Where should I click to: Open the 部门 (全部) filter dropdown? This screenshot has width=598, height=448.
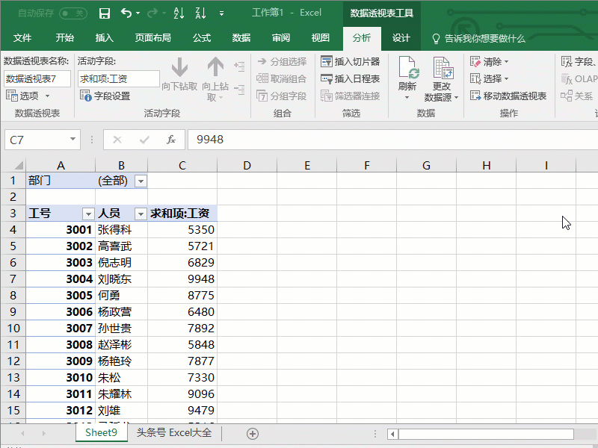click(141, 181)
